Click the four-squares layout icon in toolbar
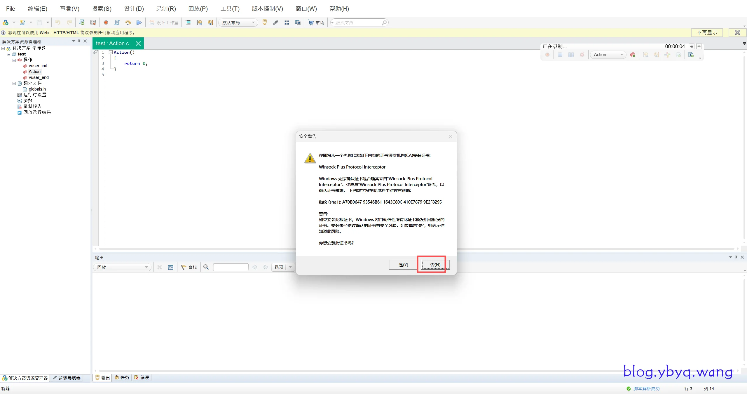 click(x=287, y=22)
